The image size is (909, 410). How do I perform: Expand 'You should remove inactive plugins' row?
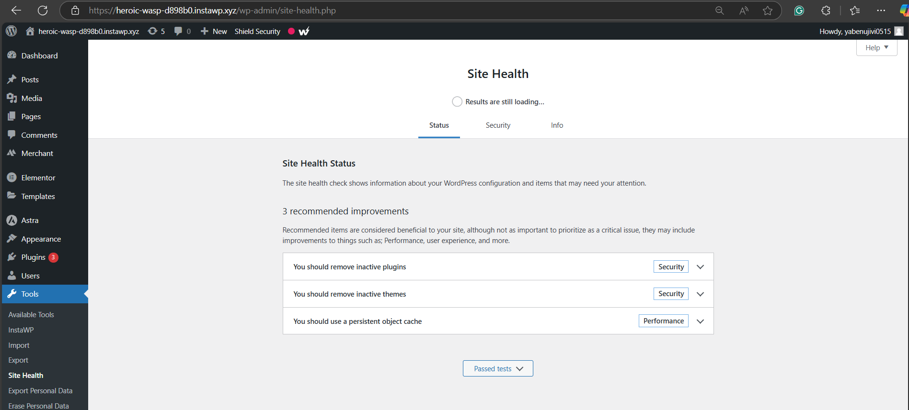pos(498,266)
